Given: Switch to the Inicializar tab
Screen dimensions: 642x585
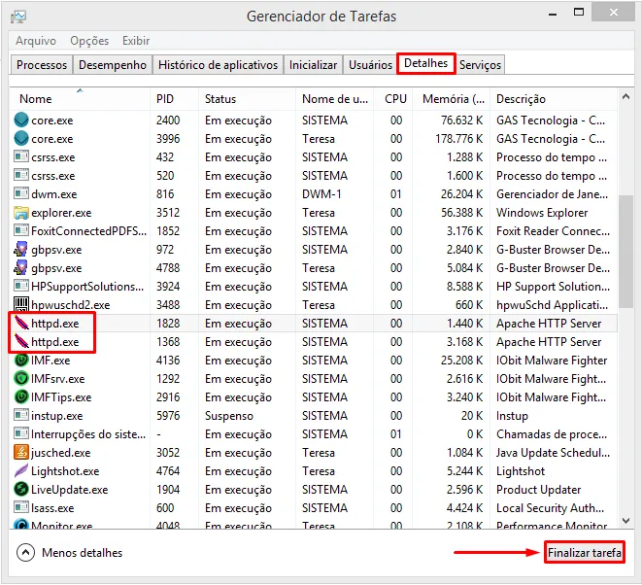Looking at the screenshot, I should 313,65.
